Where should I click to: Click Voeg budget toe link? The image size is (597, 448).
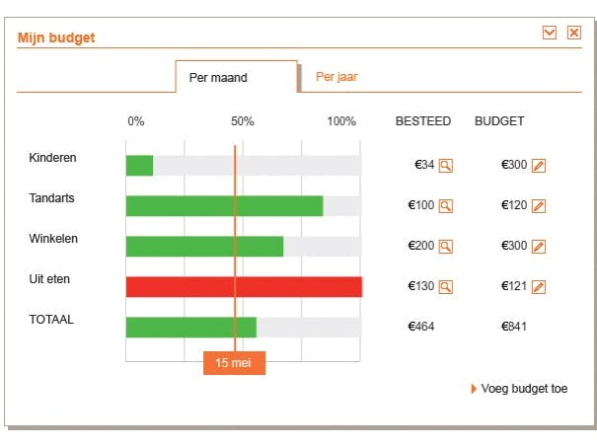point(524,389)
